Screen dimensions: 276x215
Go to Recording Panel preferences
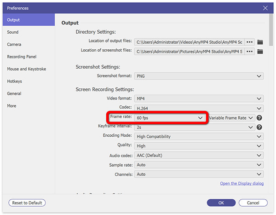click(29, 57)
